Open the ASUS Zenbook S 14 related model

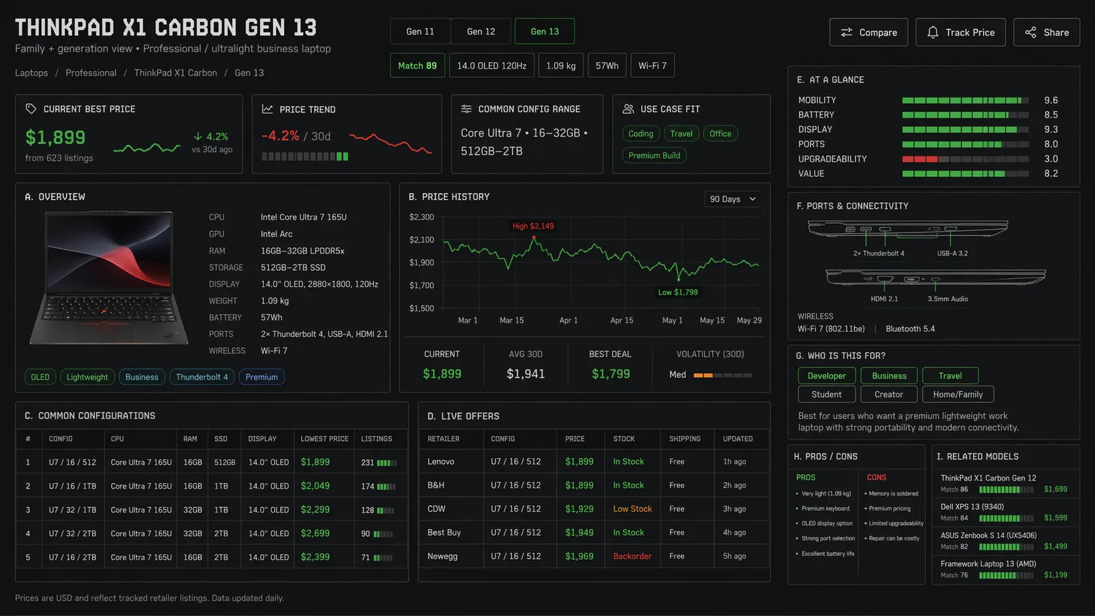(x=1005, y=541)
